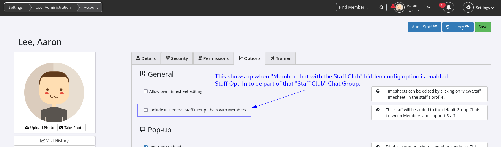Click help icon beside Group Chats info
Image resolution: width=501 pixels, height=147 pixels.
pyautogui.click(x=378, y=110)
